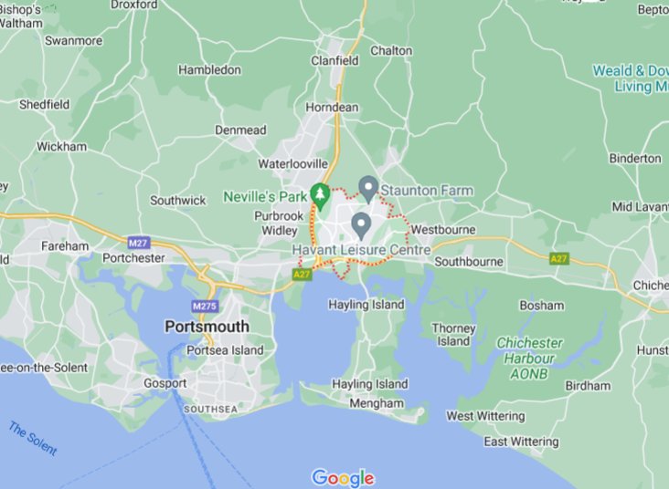Screen dimensions: 669x489
Task: Open the Havant Leisure Centre label
Action: point(361,250)
